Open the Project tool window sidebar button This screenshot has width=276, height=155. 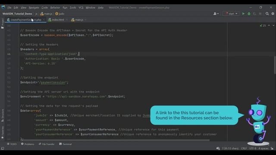point(3,23)
